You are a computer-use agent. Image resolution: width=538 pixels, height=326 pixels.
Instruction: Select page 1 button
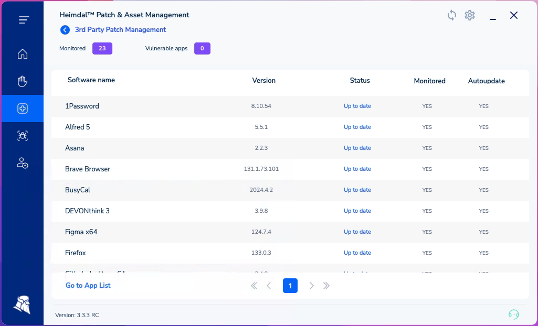pos(290,286)
